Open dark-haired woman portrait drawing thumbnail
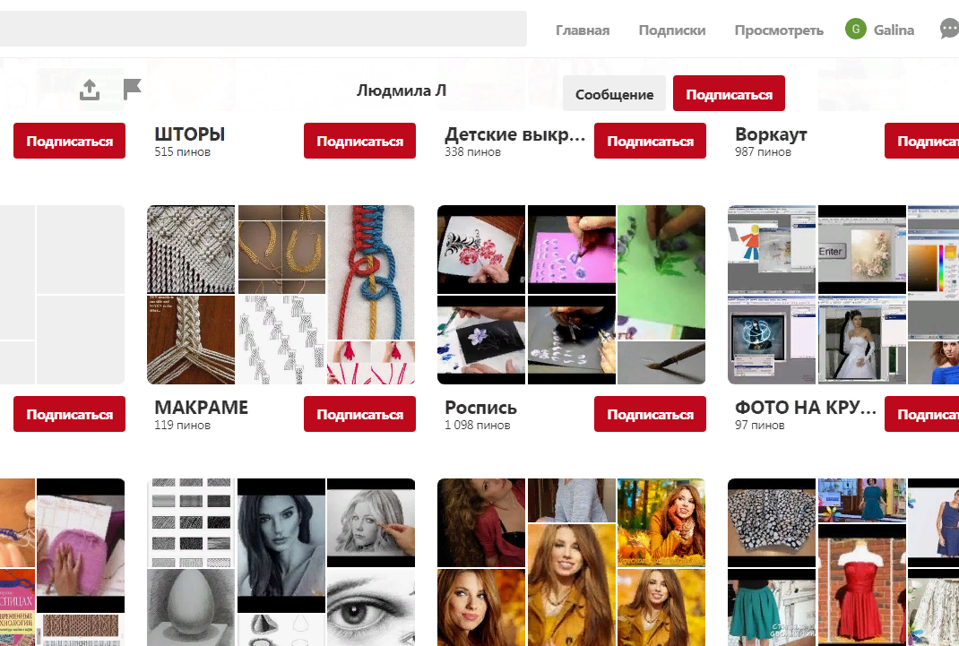Screen dimensions: 959x646 tap(281, 545)
